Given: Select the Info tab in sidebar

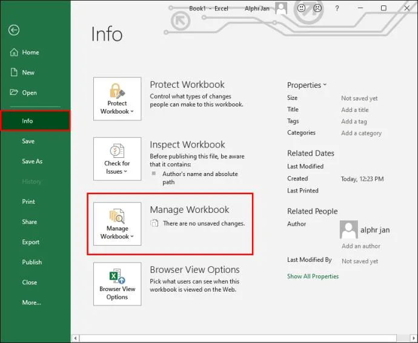Looking at the screenshot, I should [x=35, y=121].
